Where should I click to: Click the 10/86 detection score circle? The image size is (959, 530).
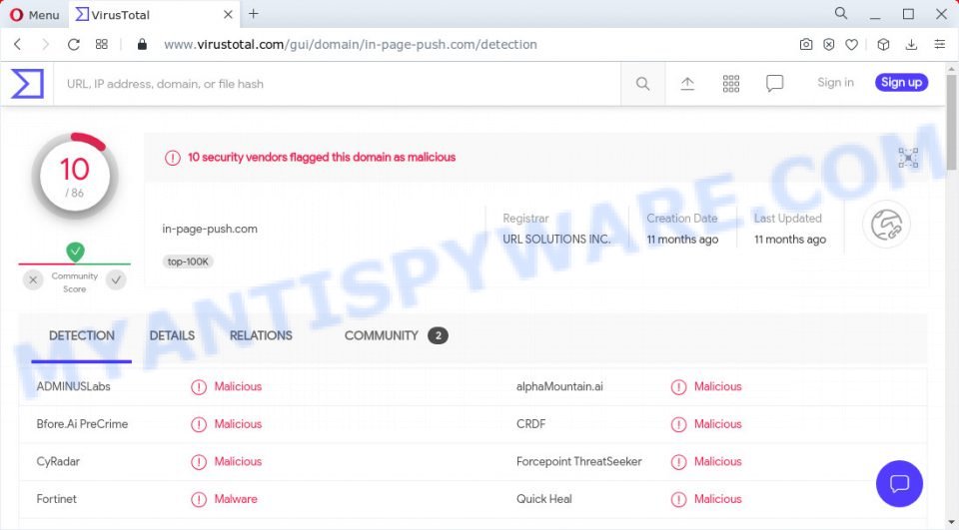75,177
